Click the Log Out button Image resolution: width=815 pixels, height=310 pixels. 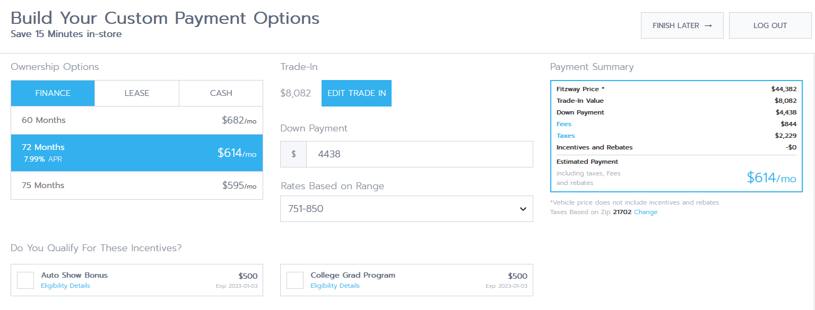click(770, 25)
